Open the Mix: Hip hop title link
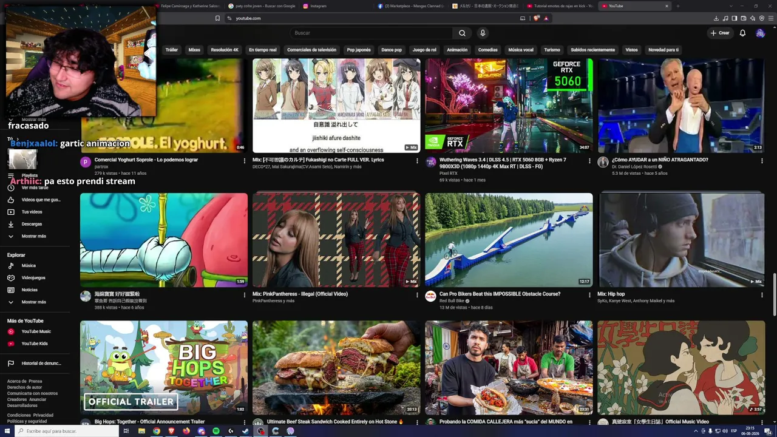 [611, 294]
